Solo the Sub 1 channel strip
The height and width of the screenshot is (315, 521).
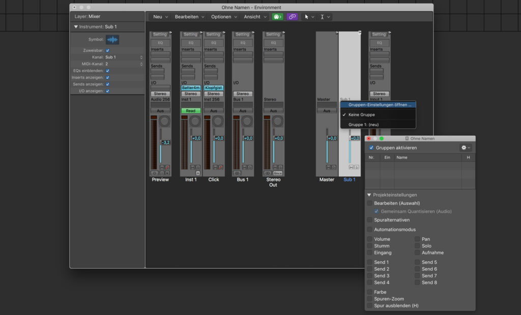(x=357, y=167)
